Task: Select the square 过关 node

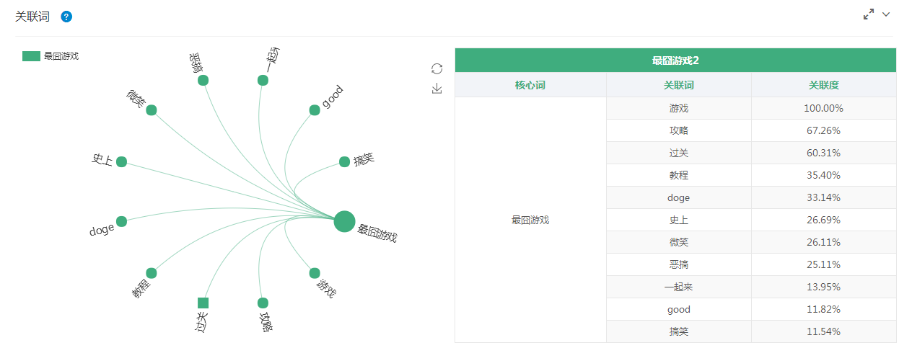Action: click(x=203, y=303)
